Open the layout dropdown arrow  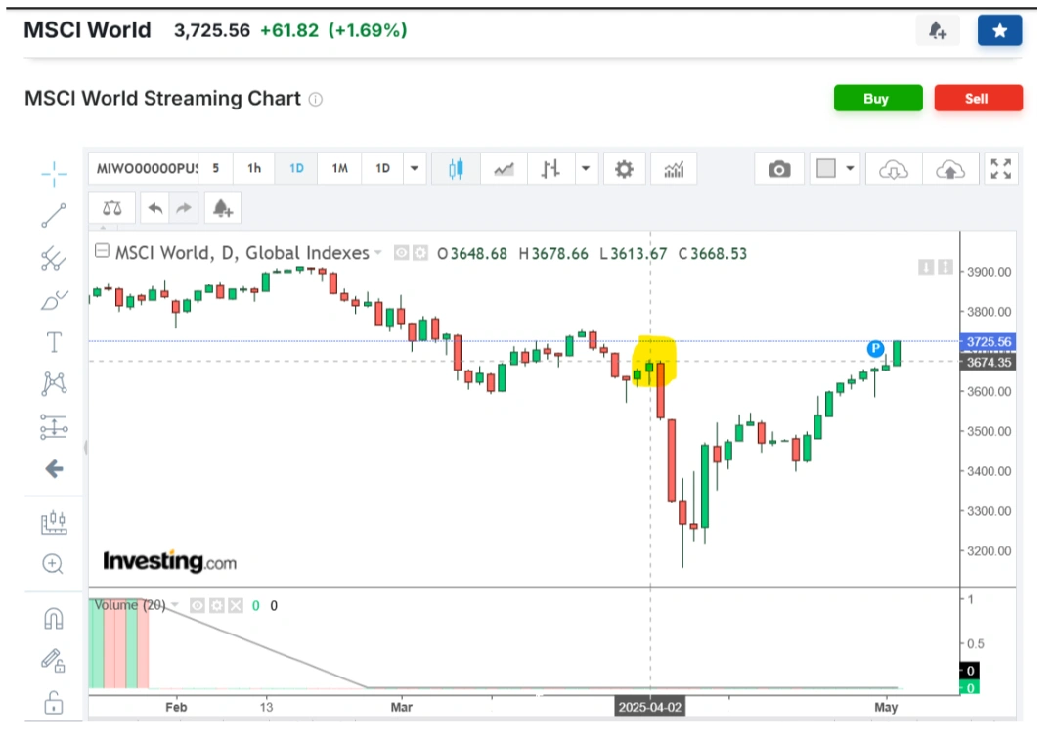click(850, 168)
